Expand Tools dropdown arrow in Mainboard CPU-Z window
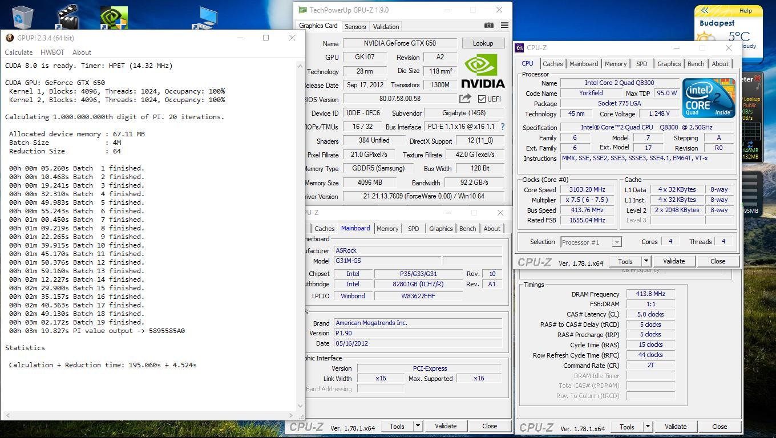Viewport: 776px width, 438px height. [x=418, y=426]
